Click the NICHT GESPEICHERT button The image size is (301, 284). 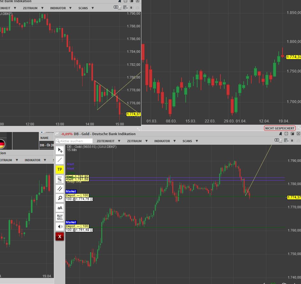(x=280, y=128)
